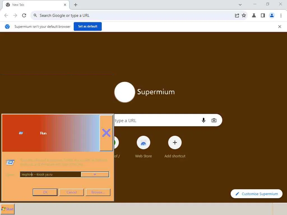Open the three-dot browser menu
The height and width of the screenshot is (215, 287).
281,16
